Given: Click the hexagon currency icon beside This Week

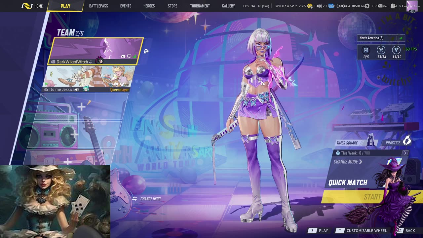Looking at the screenshot, I should (x=338, y=153).
